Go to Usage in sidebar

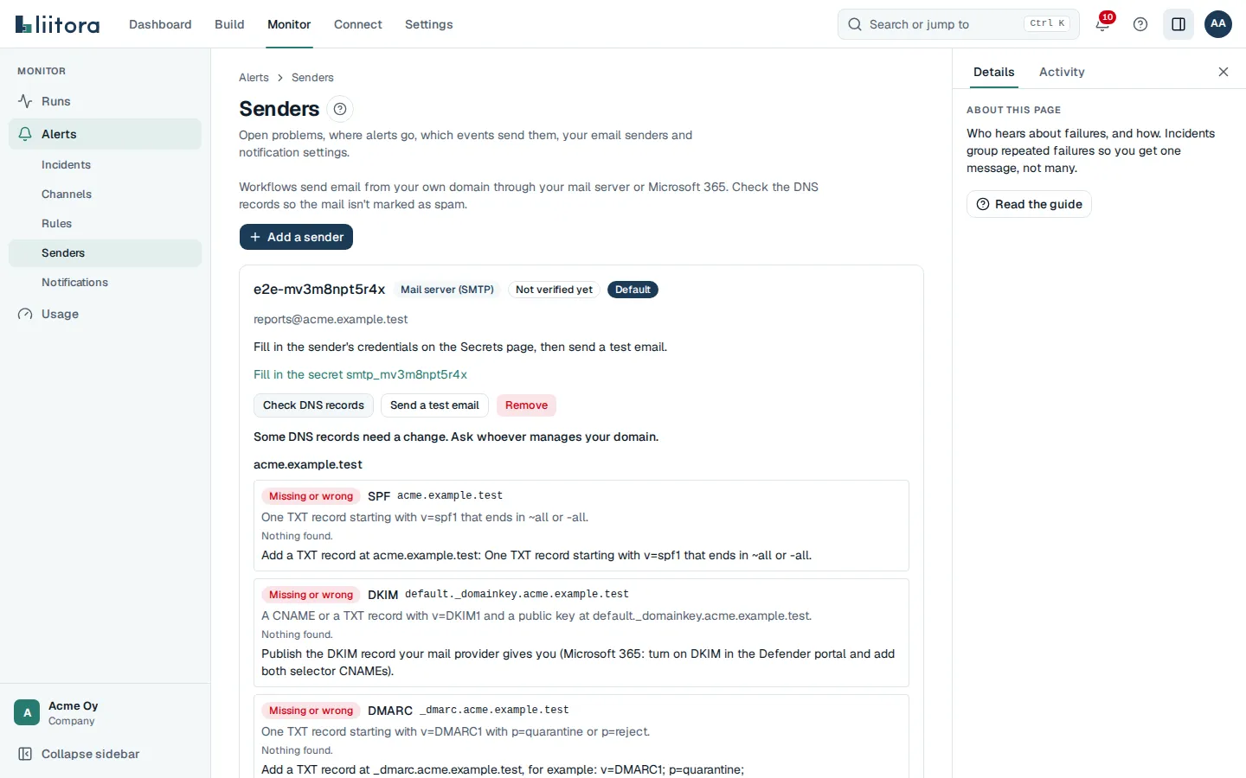105,314
